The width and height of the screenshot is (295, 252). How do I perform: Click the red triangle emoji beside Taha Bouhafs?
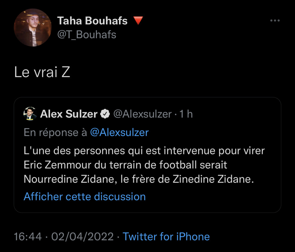click(x=138, y=21)
